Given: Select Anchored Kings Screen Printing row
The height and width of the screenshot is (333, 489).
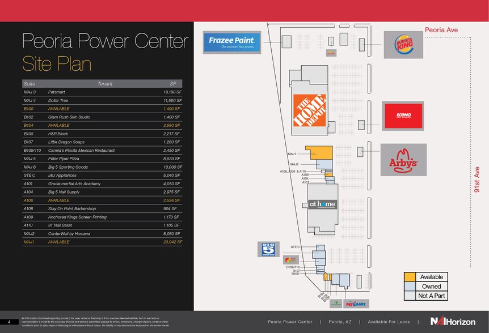Looking at the screenshot, I should pos(102,217).
